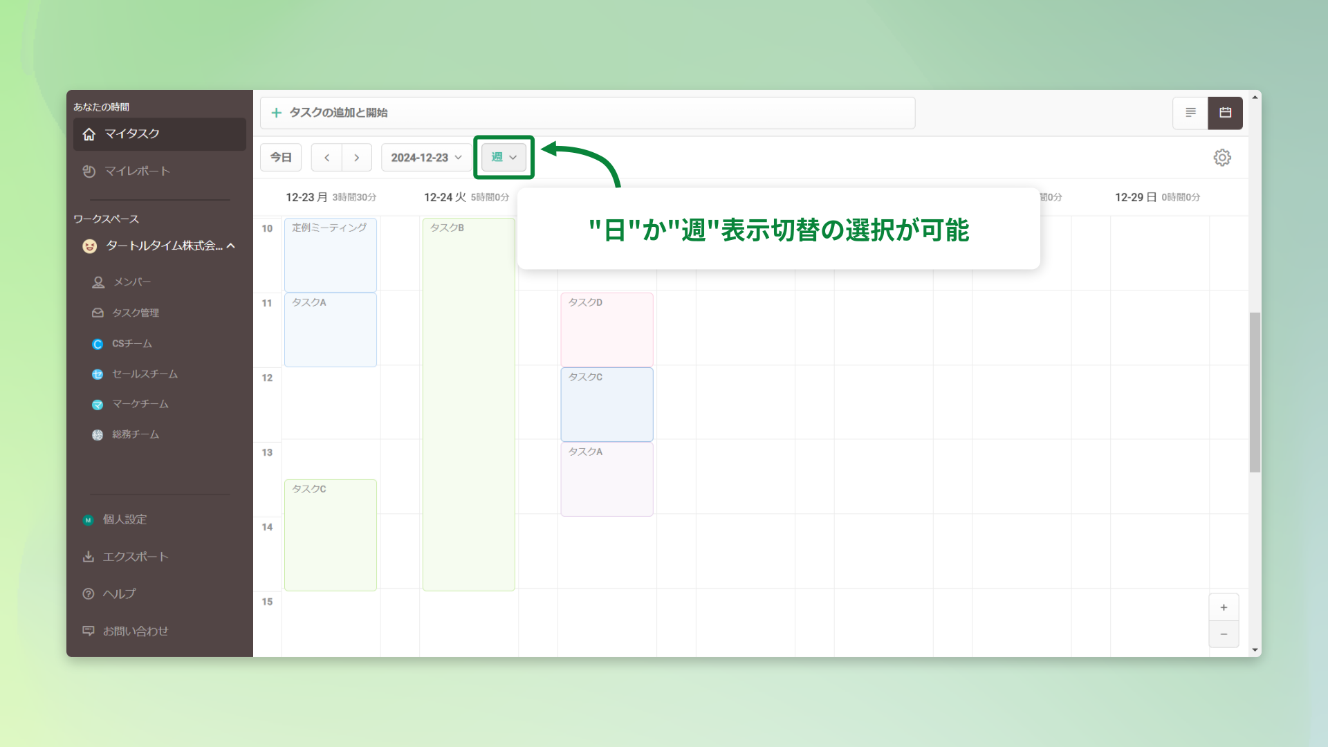Image resolution: width=1328 pixels, height=747 pixels.
Task: Open calendar settings gear icon
Action: point(1222,158)
